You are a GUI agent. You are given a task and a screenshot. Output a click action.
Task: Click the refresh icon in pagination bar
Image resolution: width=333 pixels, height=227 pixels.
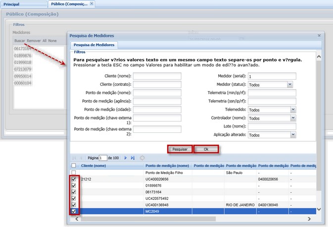click(143, 158)
